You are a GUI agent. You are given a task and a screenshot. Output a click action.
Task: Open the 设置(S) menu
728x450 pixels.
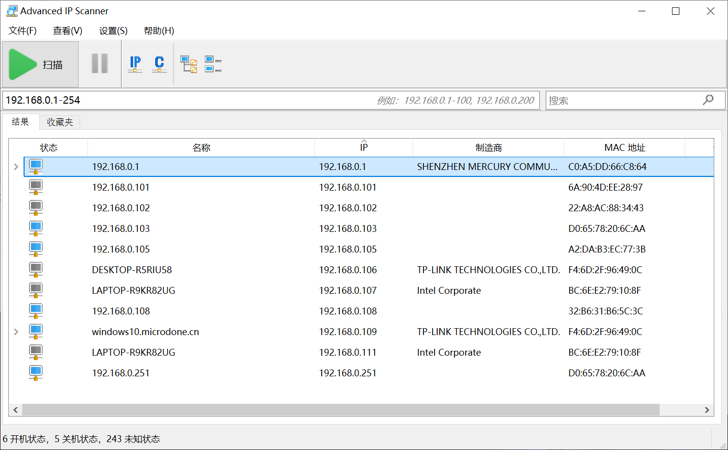(113, 30)
